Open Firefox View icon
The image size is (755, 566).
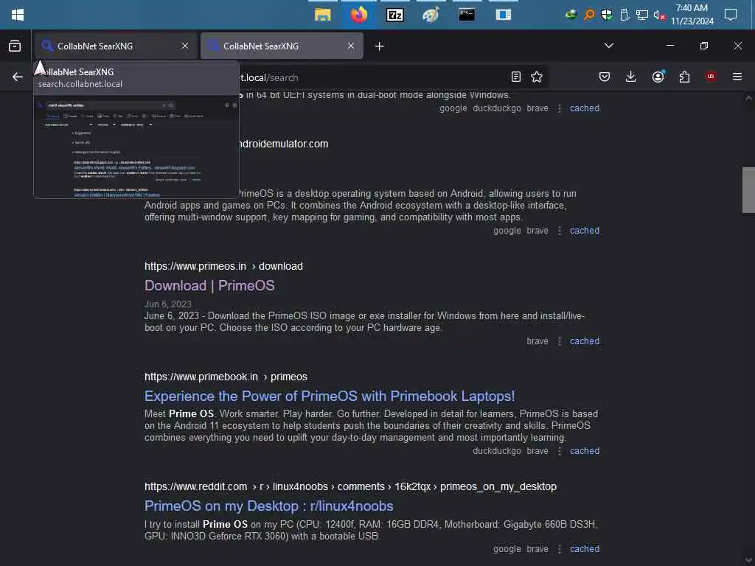[x=15, y=46]
